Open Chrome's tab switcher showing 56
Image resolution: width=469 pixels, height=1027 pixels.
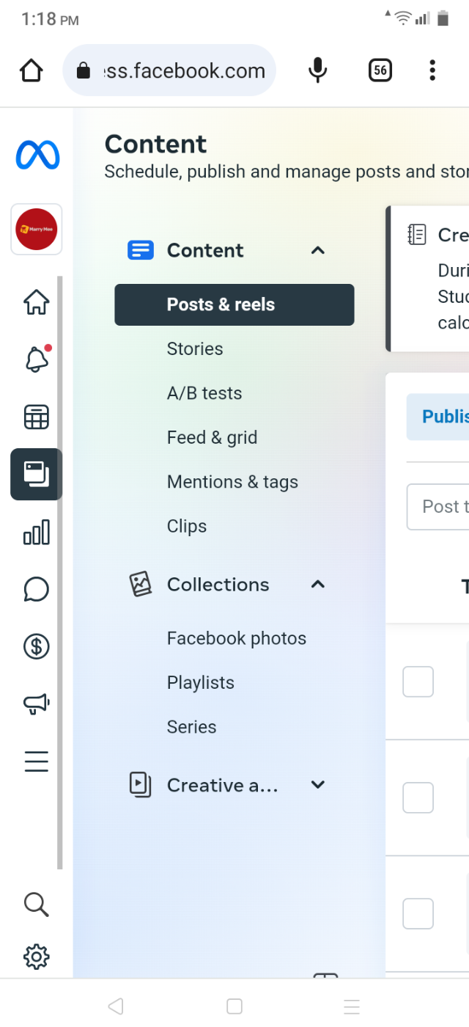coord(380,70)
